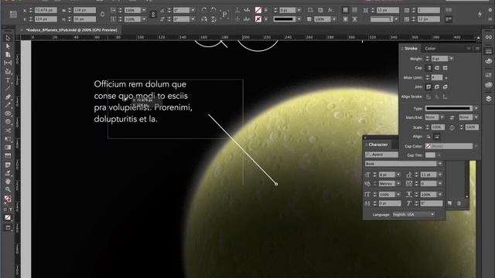Toggle link for start/end arrowhead scales
Viewport: 495px width, 278px height.
452,127
